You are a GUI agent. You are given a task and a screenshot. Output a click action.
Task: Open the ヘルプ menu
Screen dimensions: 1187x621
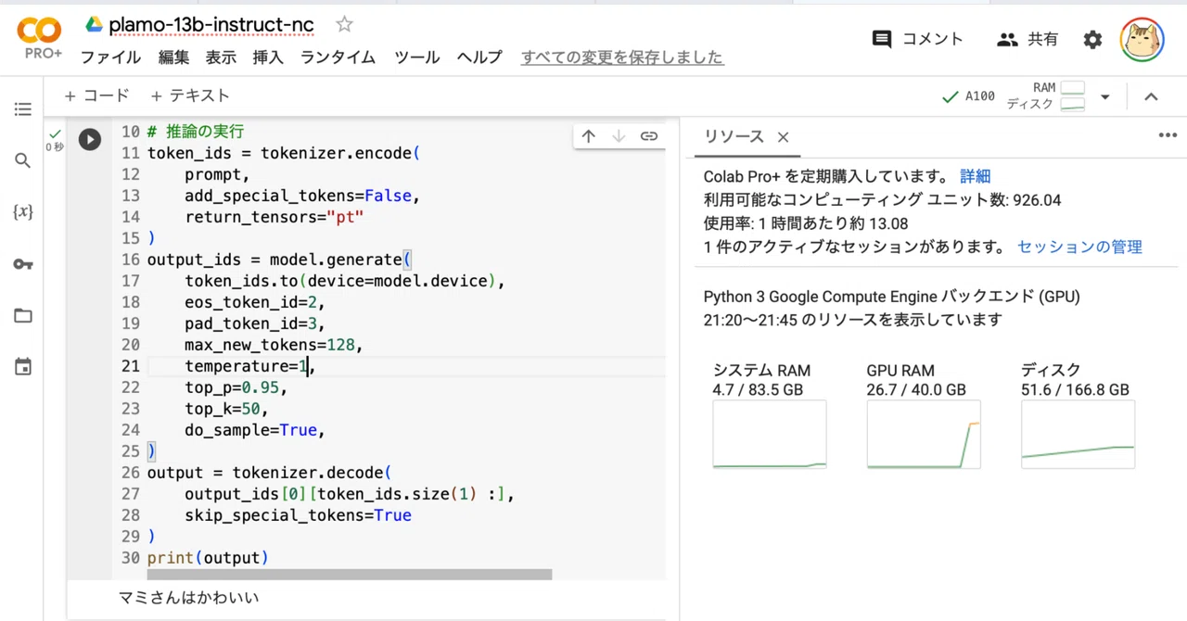point(479,57)
